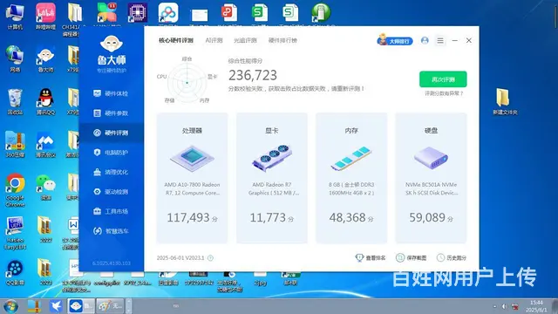Click the Paint taskbar button
Viewport: 558px width, 314px height.
(x=110, y=306)
